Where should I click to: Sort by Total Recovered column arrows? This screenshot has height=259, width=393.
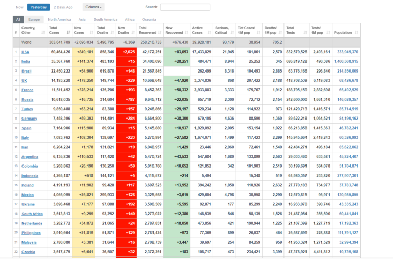click(x=160, y=33)
